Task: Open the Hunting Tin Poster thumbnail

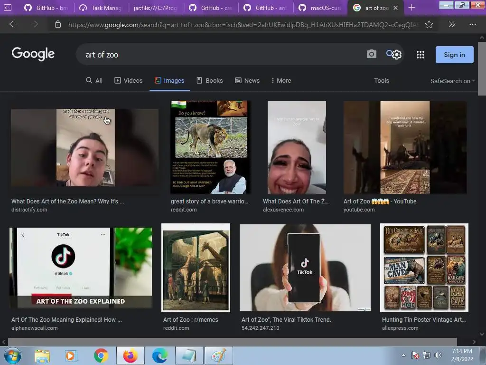Action: [424, 268]
